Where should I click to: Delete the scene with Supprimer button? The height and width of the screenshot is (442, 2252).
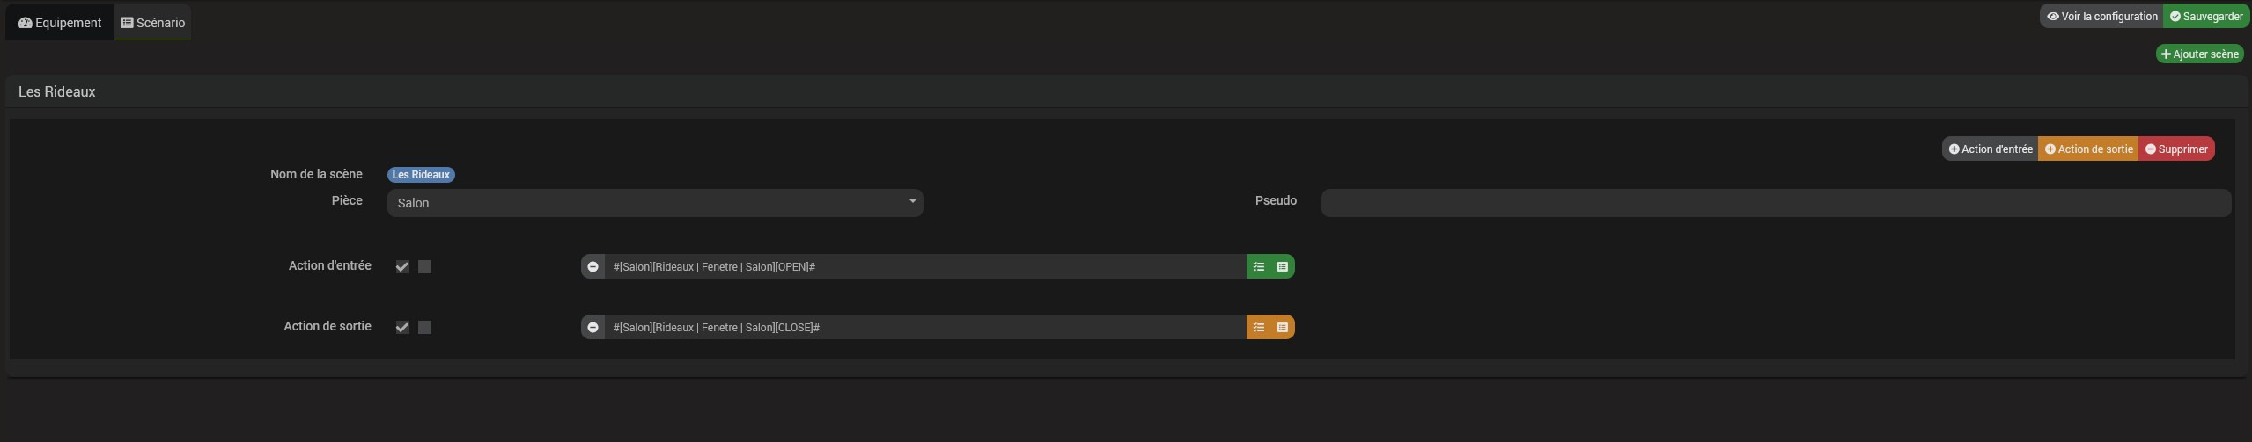pyautogui.click(x=2176, y=149)
